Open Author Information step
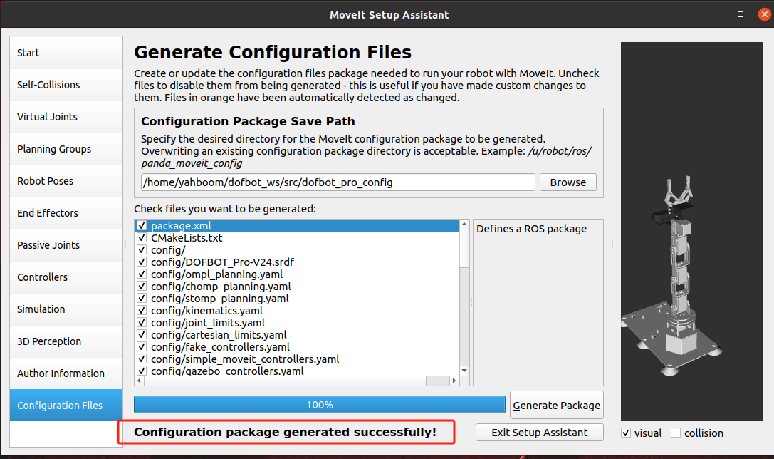 66,373
